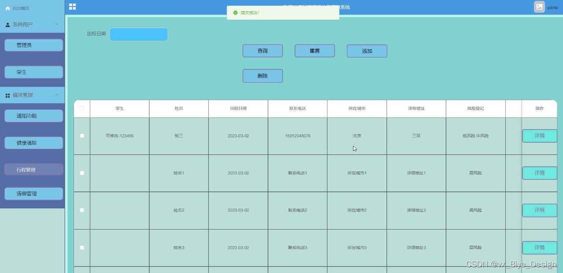
Task: Select the 行程管理 menu item
Action: [x=34, y=169]
